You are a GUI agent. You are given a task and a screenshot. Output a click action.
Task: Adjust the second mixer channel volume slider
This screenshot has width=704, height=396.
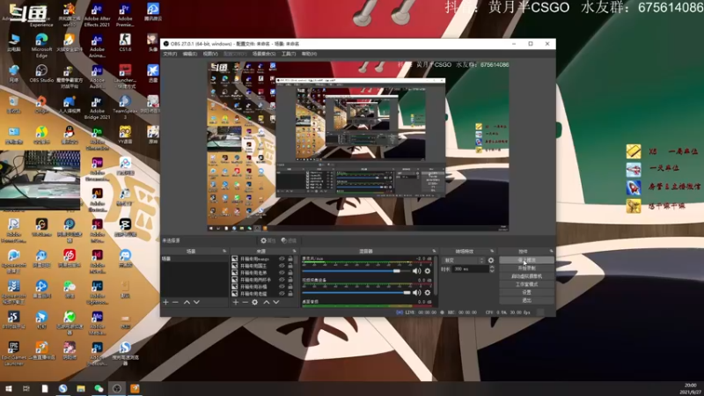pos(356,292)
